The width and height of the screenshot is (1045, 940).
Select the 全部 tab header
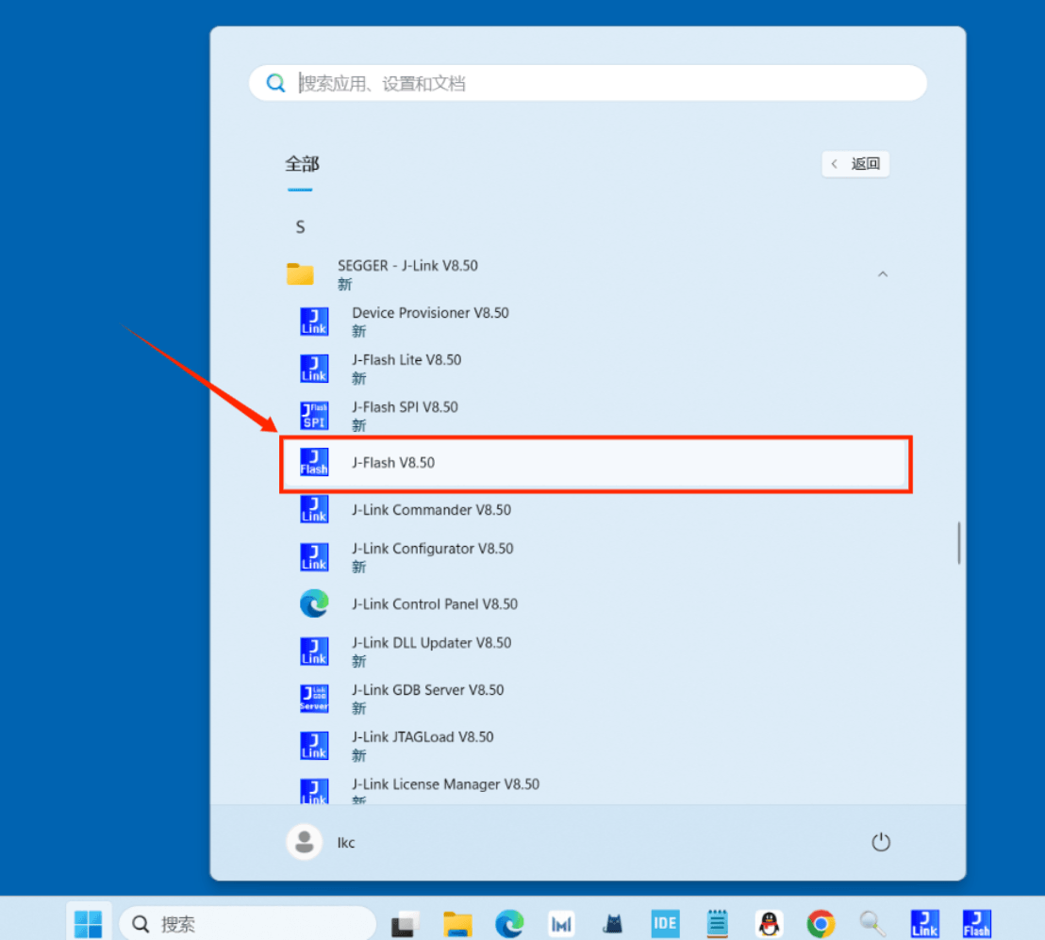[302, 164]
